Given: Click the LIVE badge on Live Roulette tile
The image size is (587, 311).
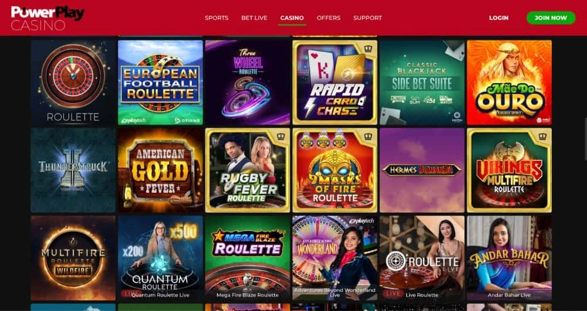Looking at the screenshot, I should tap(393, 293).
